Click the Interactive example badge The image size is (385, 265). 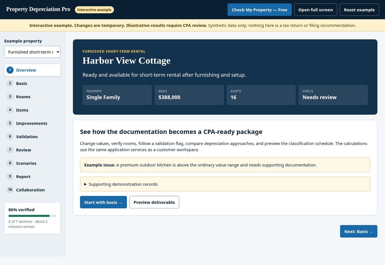(x=94, y=10)
